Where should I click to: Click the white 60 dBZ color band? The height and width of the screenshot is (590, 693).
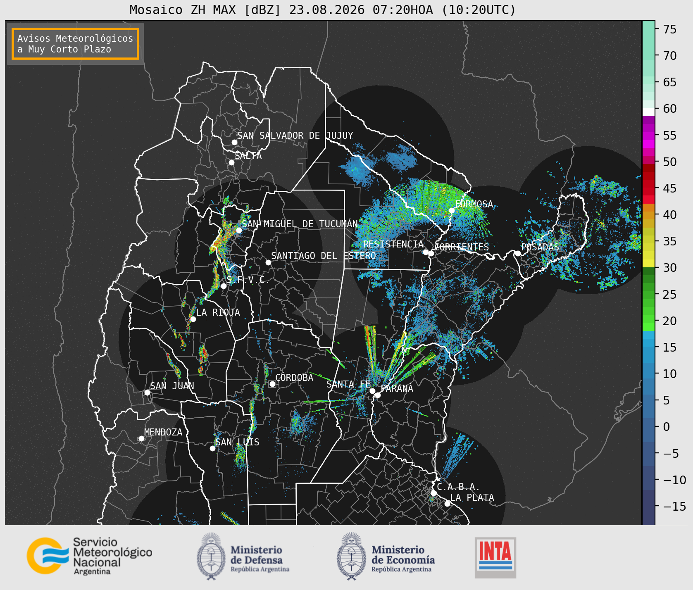[x=648, y=112]
